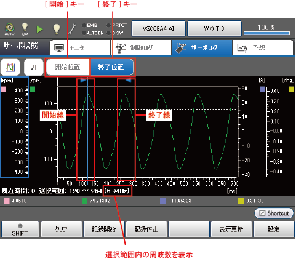
Task: Open the W0 T0 work/tool selector
Action: pyautogui.click(x=214, y=28)
